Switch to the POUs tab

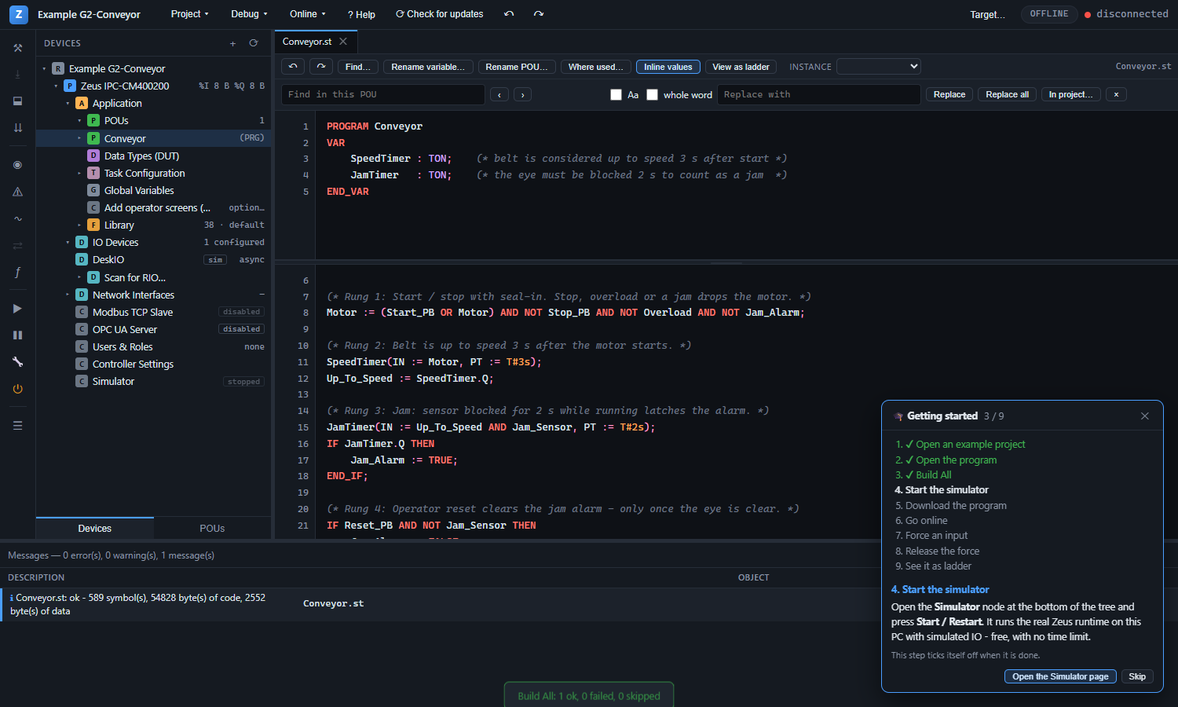[212, 529]
